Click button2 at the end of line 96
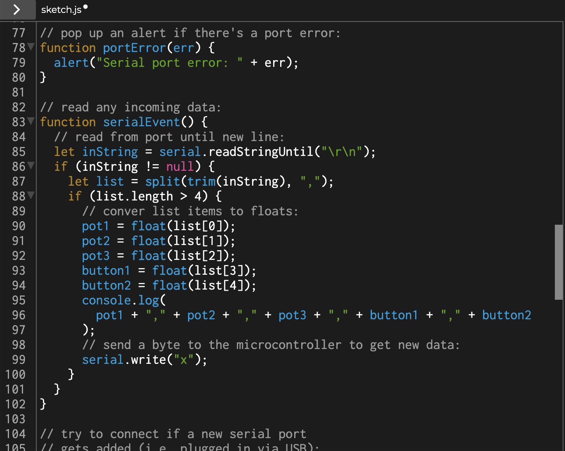Image resolution: width=565 pixels, height=451 pixels. click(506, 315)
